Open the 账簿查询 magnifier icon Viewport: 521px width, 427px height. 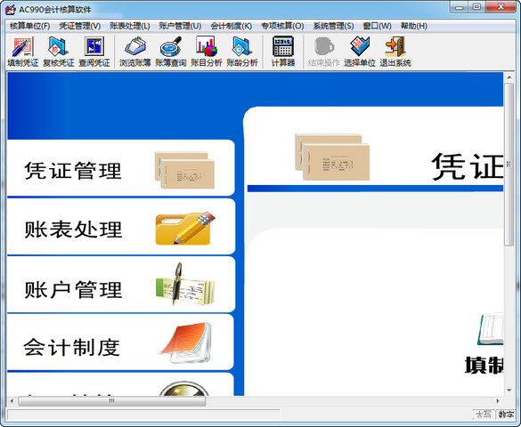tap(170, 52)
